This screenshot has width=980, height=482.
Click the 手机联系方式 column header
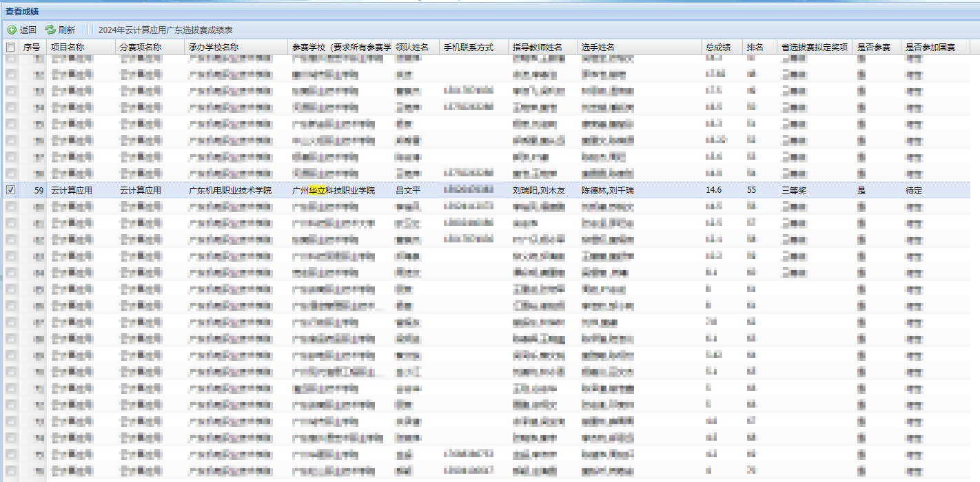click(x=469, y=48)
